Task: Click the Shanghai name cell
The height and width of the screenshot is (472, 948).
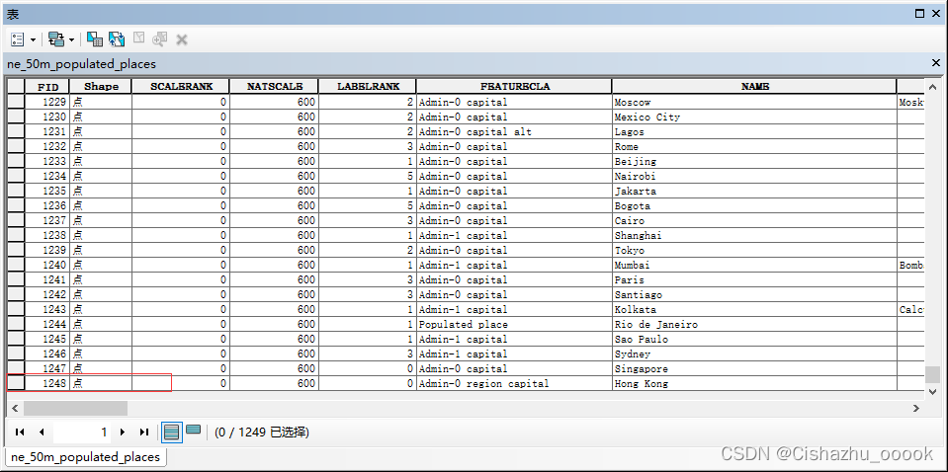Action: (x=754, y=235)
